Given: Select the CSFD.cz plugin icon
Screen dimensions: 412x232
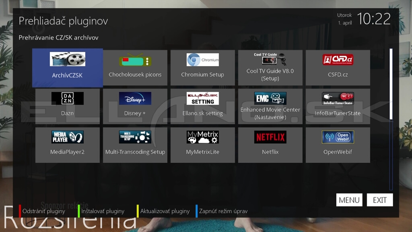Looking at the screenshot, I should (338, 68).
